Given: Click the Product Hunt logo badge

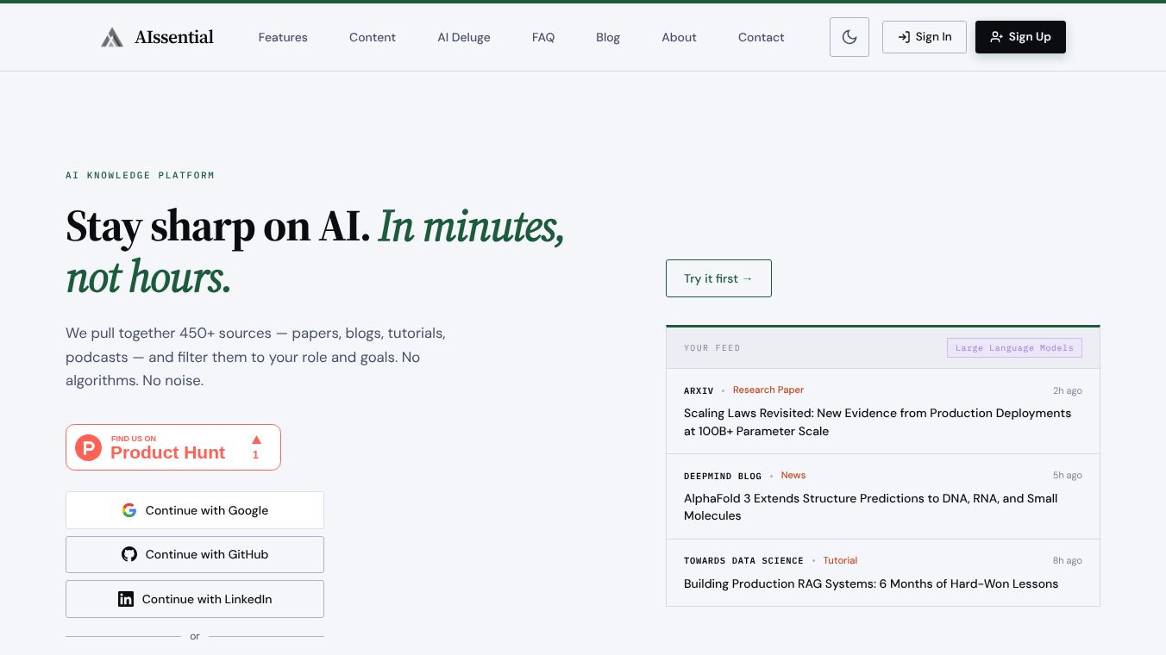Looking at the screenshot, I should tap(89, 447).
